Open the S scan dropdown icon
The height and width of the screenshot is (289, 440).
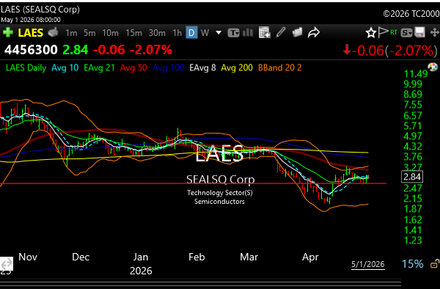(406, 33)
